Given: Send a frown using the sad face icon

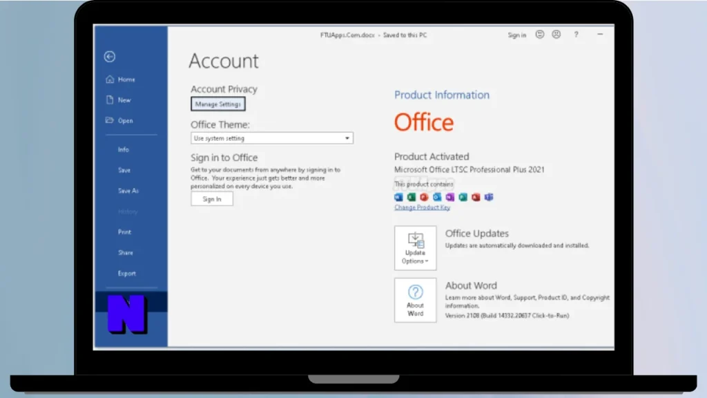Looking at the screenshot, I should tap(556, 35).
